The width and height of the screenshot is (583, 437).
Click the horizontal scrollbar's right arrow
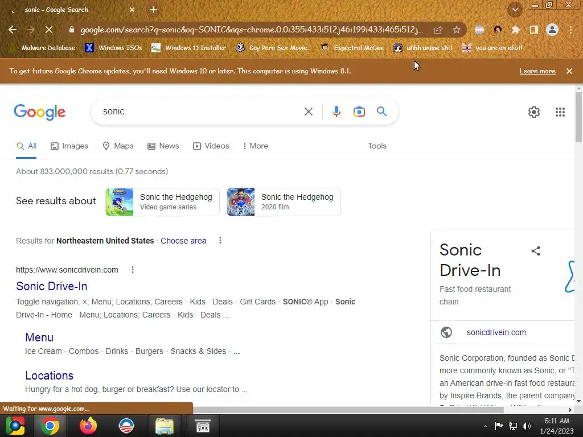click(x=570, y=410)
